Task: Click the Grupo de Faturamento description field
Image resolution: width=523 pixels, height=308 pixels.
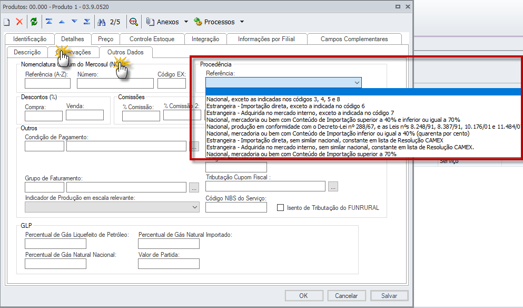Action: (x=126, y=187)
